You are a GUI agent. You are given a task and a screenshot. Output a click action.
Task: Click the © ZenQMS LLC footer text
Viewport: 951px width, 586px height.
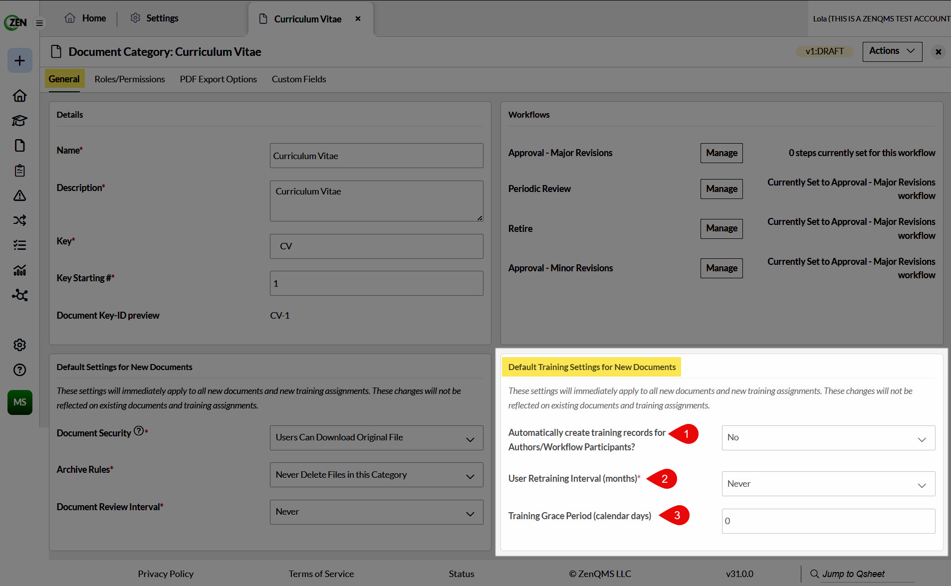pyautogui.click(x=600, y=574)
